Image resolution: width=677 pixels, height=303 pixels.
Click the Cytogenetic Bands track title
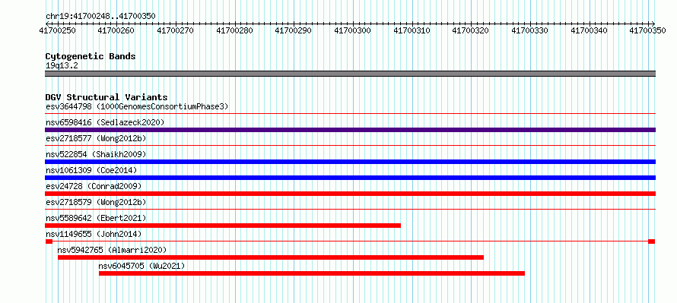coord(91,56)
